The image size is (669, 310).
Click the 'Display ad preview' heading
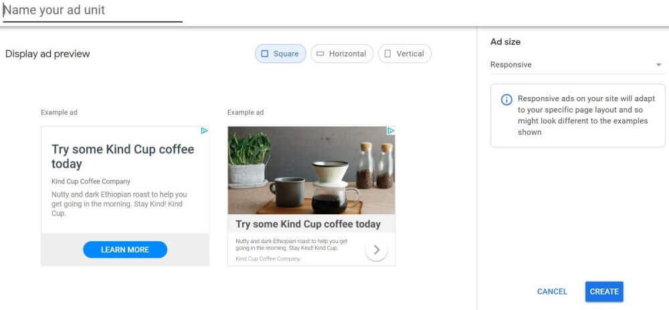pyautogui.click(x=47, y=54)
